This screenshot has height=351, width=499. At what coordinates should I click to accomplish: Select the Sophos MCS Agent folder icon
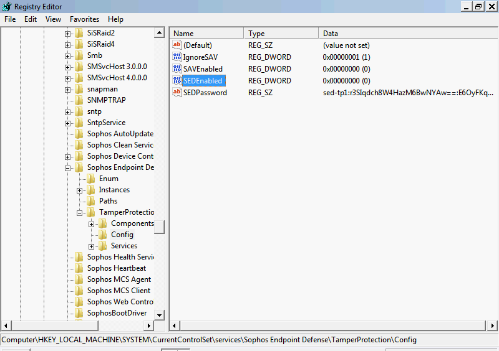point(79,279)
